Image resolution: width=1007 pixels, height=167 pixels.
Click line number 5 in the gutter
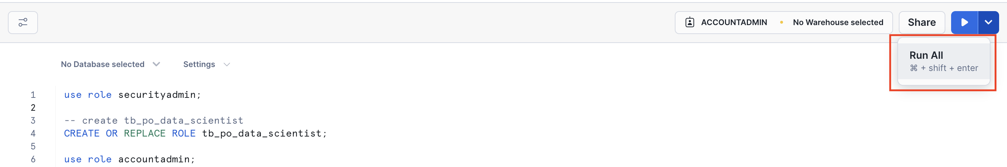point(33,147)
